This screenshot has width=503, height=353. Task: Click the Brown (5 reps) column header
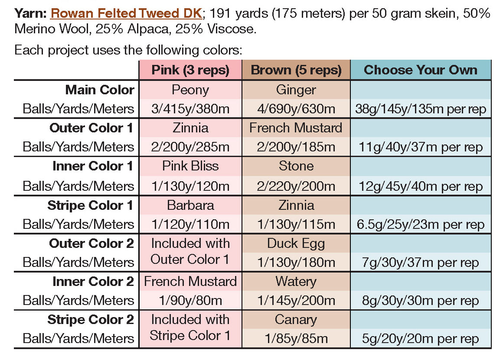coord(296,70)
